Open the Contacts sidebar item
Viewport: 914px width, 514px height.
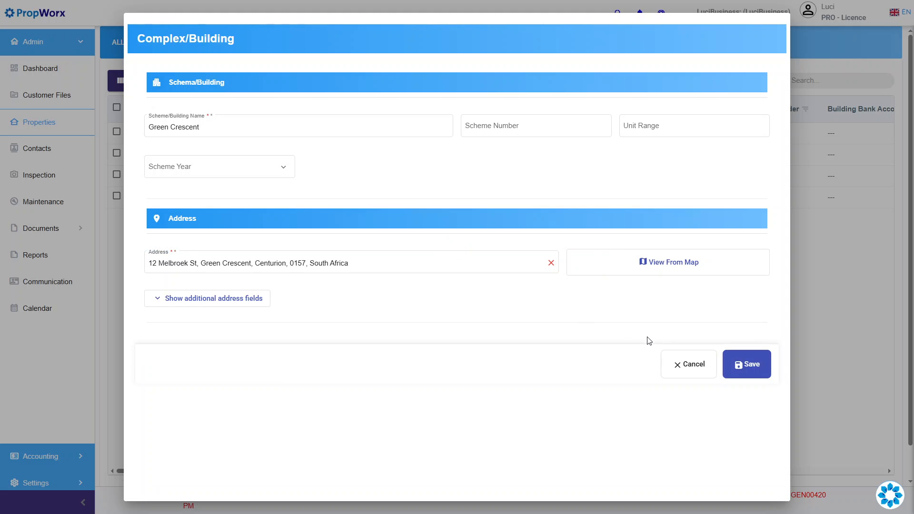pos(47,148)
